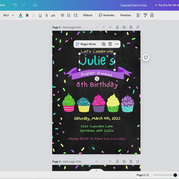This screenshot has height=179, width=179.
Task: Open the text alignment option
Action: [62, 15]
